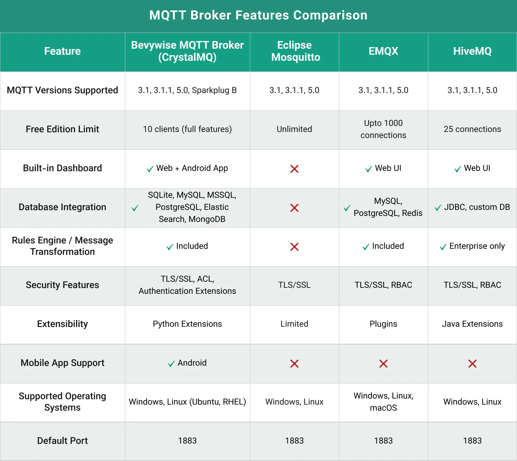Click the Rules Engine / Message Transformation label

(x=62, y=246)
